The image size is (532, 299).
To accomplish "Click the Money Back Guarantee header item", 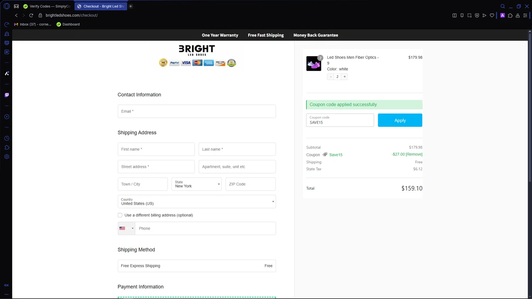I will (x=316, y=35).
